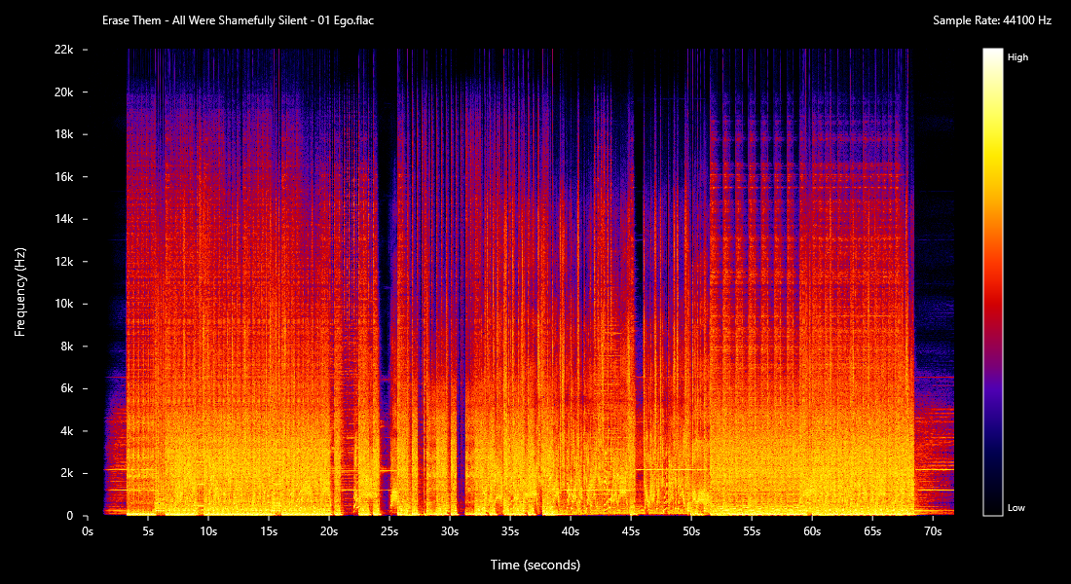Click the 35s time tick label
Image resolution: width=1071 pixels, height=584 pixels.
(510, 532)
